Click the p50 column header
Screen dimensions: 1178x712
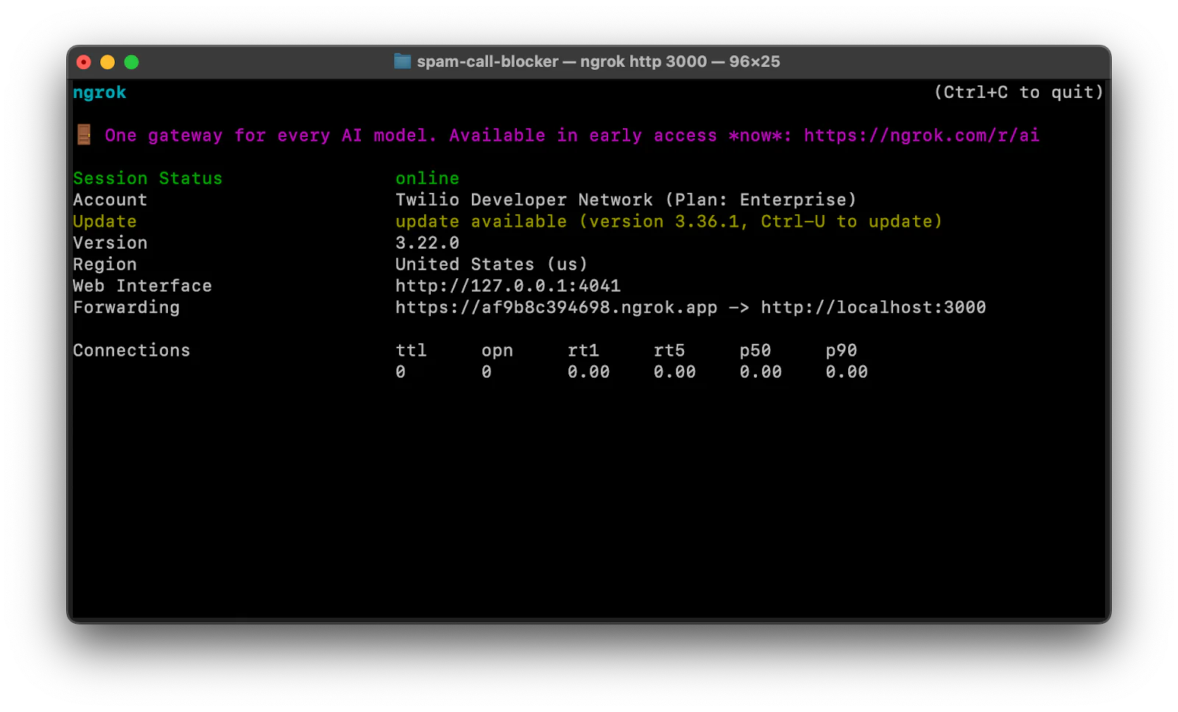tap(755, 350)
